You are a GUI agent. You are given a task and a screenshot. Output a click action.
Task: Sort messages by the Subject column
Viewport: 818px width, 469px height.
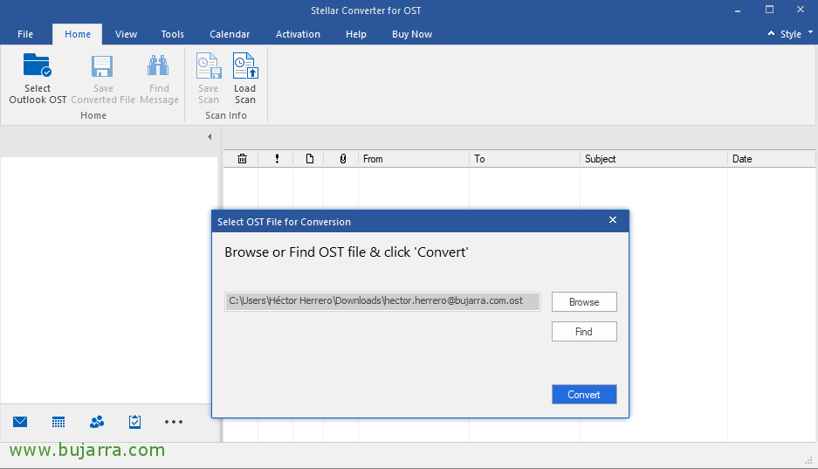pyautogui.click(x=654, y=159)
